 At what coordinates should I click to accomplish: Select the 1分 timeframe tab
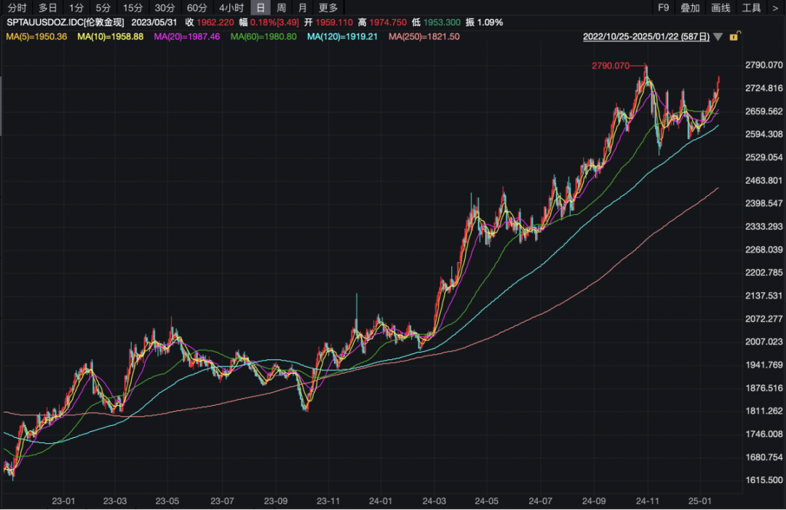76,7
